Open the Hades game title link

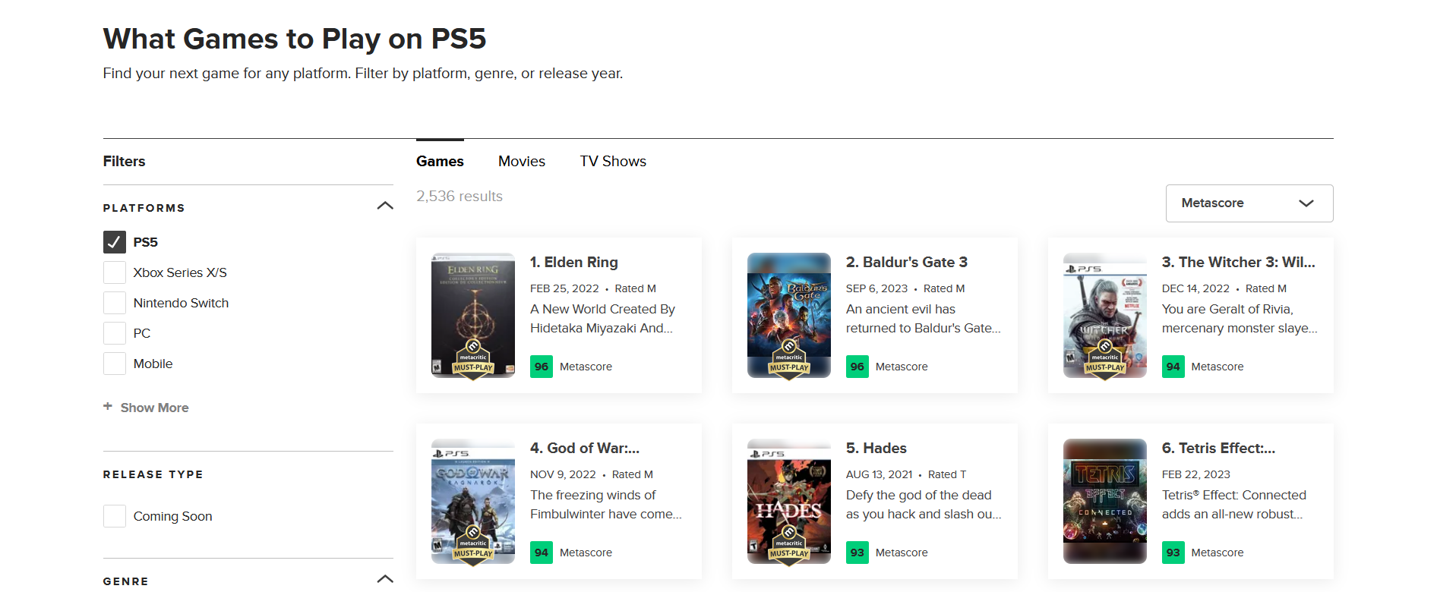876,448
